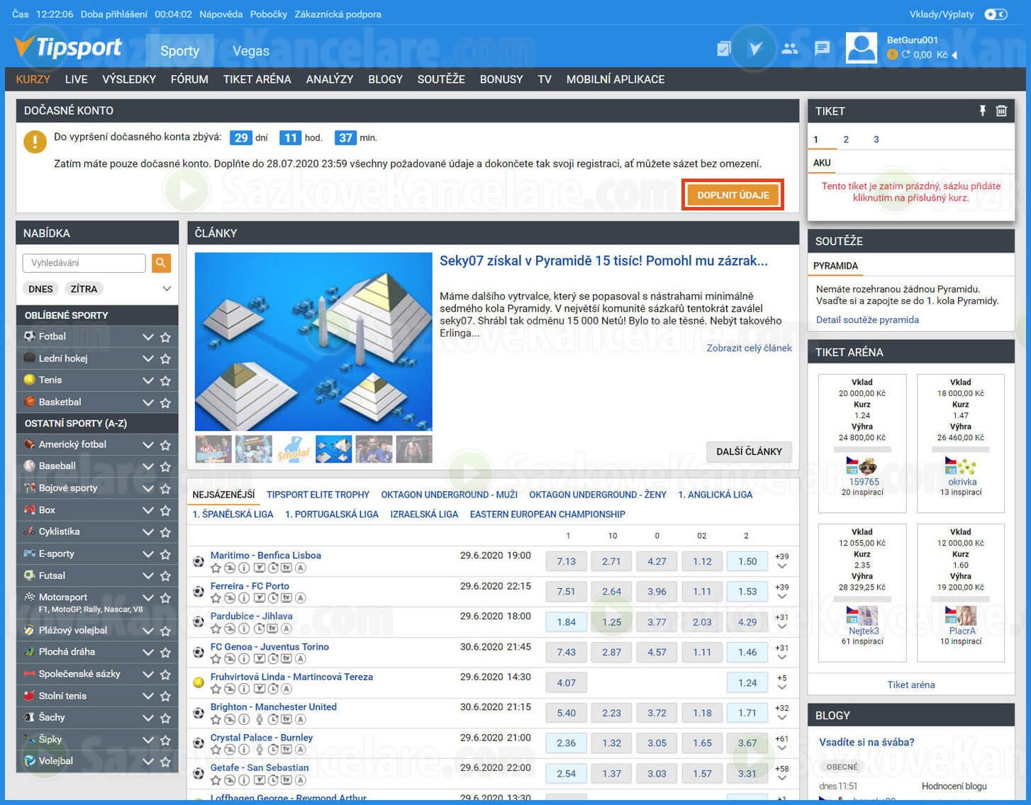Select odds 1.53 for Ferreira - FC Porto
The height and width of the screenshot is (805, 1031).
click(x=747, y=592)
